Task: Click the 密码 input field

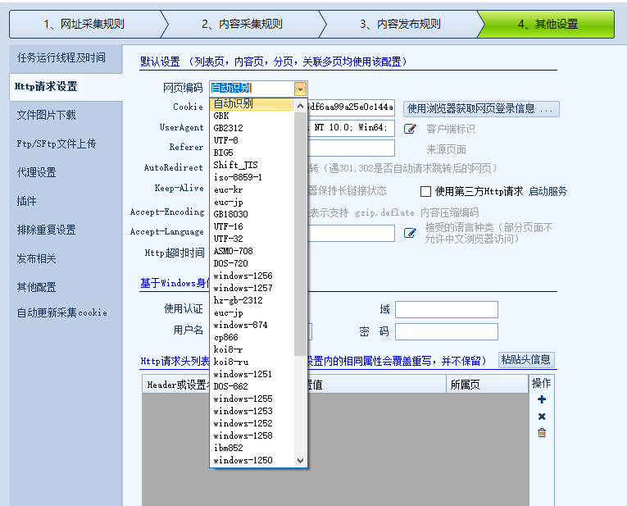Action: (x=446, y=331)
